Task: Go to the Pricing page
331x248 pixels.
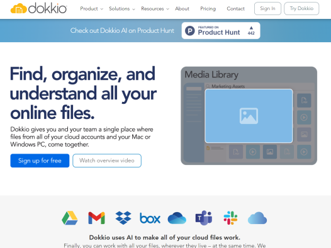Action: [x=208, y=9]
